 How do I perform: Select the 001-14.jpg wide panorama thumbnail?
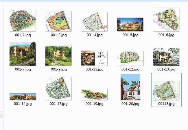tap(23, 96)
